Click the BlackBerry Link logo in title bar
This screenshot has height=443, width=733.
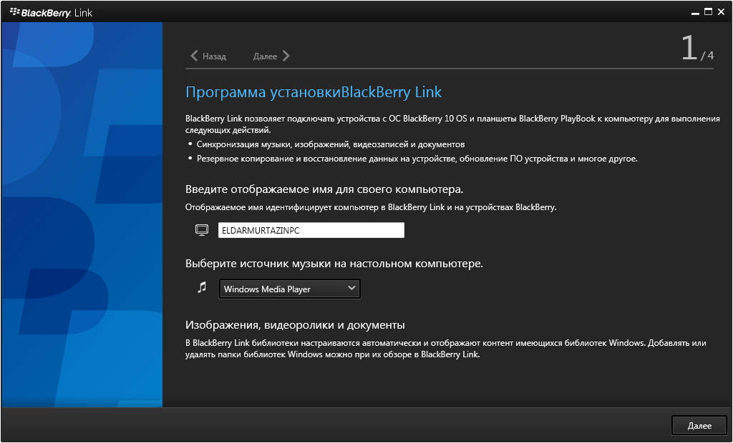coord(52,13)
